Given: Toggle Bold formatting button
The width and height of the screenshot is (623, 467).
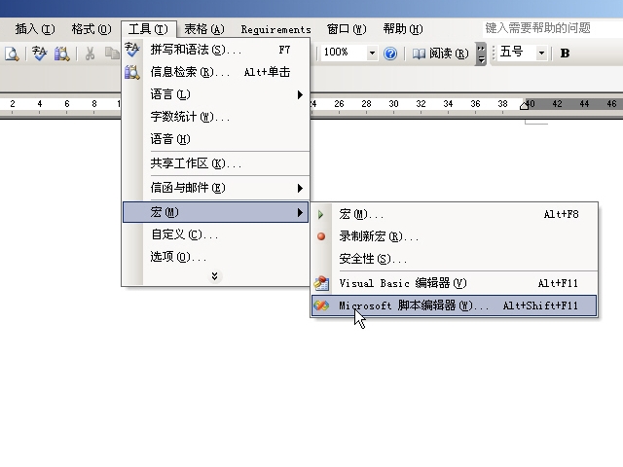Looking at the screenshot, I should coord(565,54).
